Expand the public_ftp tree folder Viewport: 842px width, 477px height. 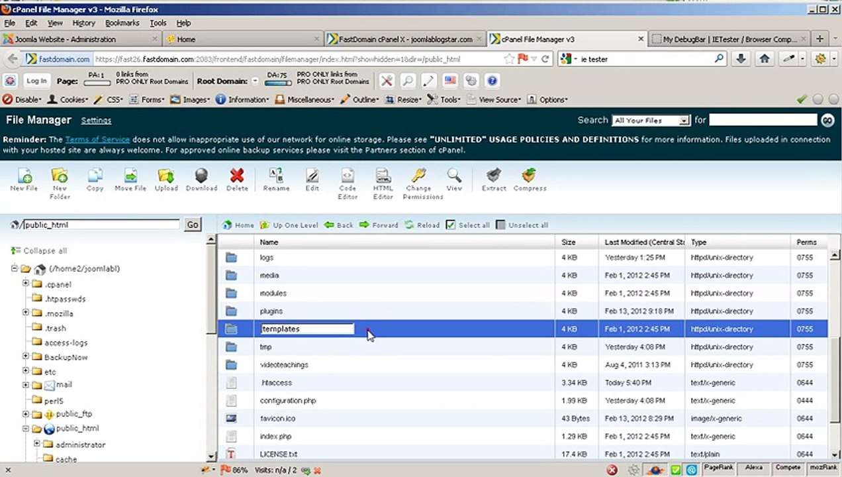[x=26, y=413]
